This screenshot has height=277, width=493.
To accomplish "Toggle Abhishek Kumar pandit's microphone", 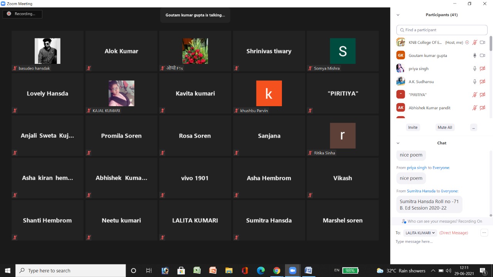I will click(475, 108).
